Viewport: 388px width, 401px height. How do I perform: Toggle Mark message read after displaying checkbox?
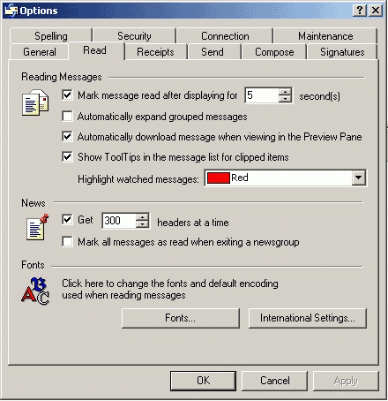tap(67, 95)
